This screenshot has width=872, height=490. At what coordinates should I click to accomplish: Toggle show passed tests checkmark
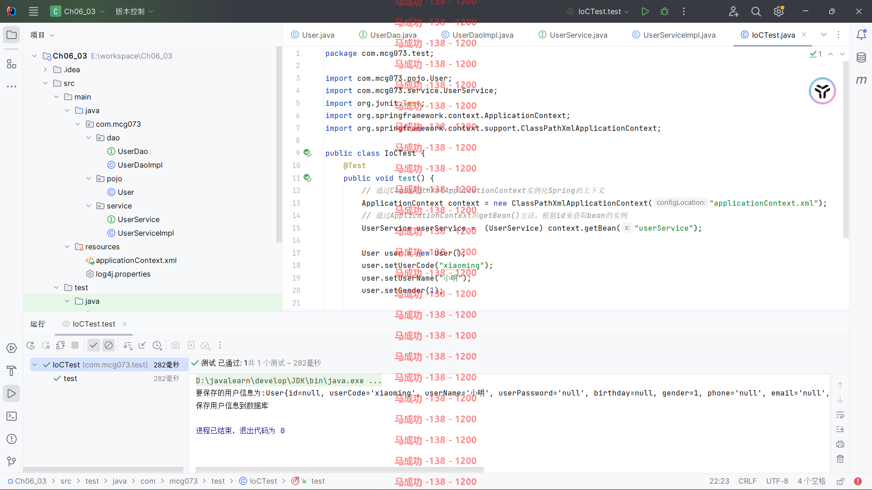point(93,346)
